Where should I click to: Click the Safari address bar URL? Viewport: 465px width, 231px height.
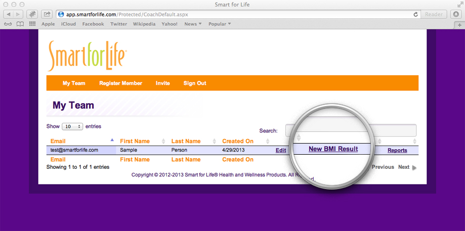pos(127,14)
